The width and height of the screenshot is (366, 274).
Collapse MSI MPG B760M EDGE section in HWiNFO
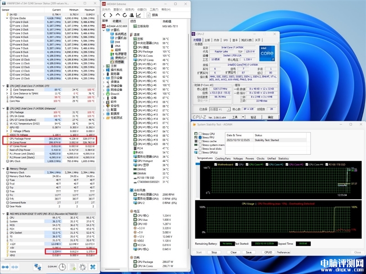point(4,214)
